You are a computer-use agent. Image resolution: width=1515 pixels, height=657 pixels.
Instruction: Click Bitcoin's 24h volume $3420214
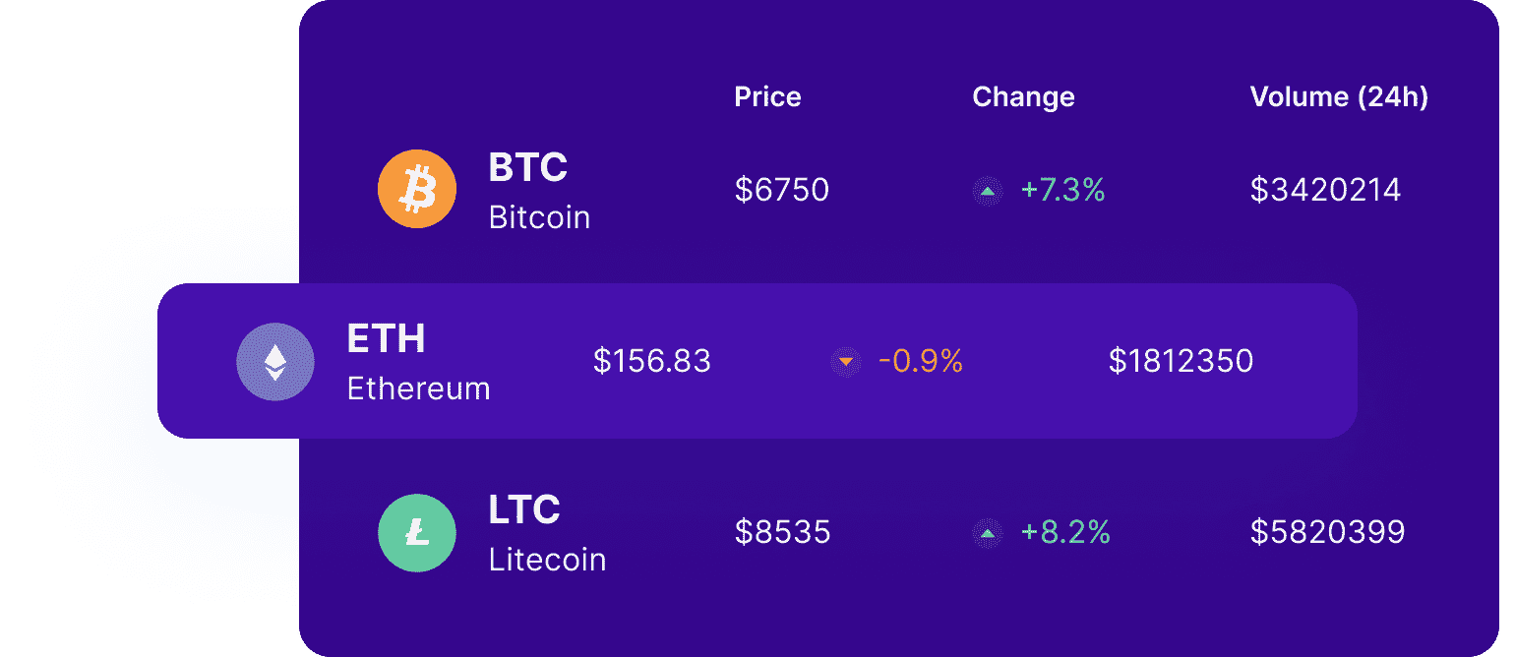pyautogui.click(x=1325, y=190)
